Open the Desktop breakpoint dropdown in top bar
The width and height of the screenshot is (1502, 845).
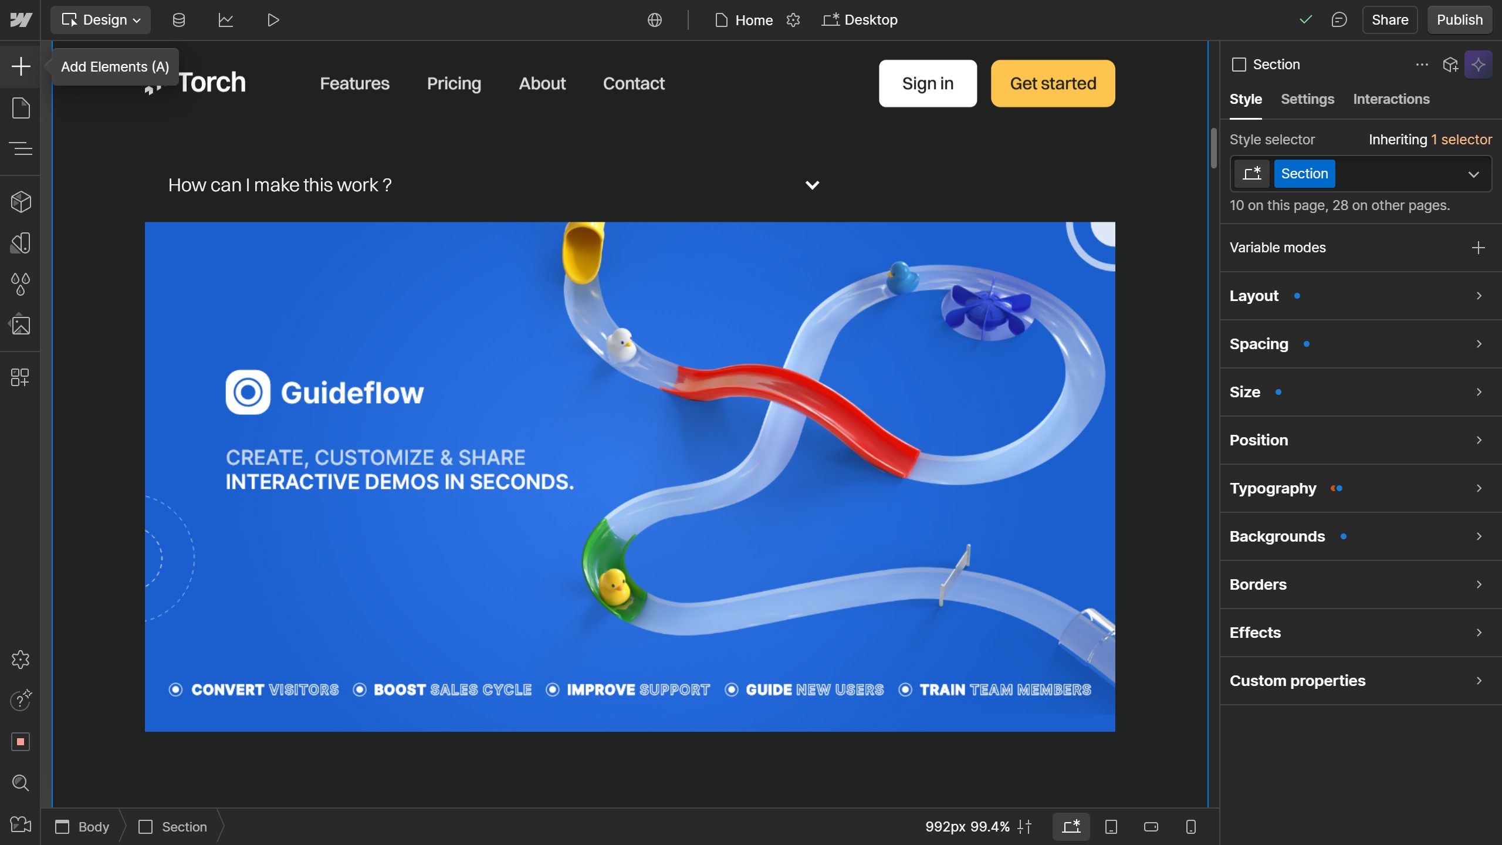click(x=860, y=20)
